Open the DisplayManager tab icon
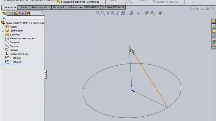Screen dimensions: 216x121 point(28,13)
